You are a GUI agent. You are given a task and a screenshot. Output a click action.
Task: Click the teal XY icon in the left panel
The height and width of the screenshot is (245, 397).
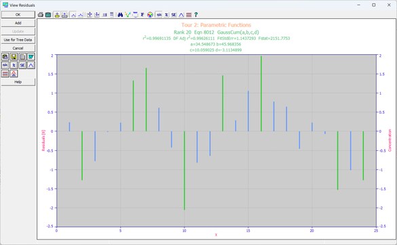(x=31, y=57)
